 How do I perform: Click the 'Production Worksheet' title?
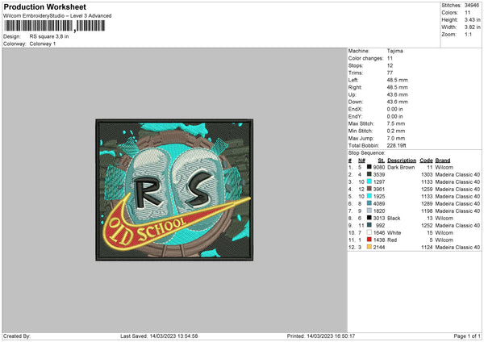(44, 6)
